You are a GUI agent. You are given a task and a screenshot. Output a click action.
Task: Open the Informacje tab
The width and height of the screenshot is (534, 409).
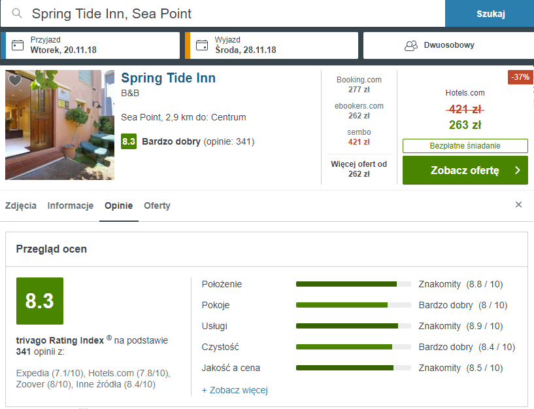click(71, 205)
